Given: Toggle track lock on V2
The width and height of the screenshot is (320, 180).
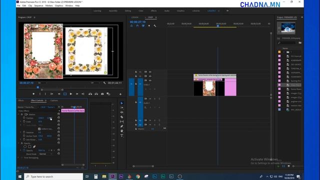Looking at the screenshot, I should 136,76.
